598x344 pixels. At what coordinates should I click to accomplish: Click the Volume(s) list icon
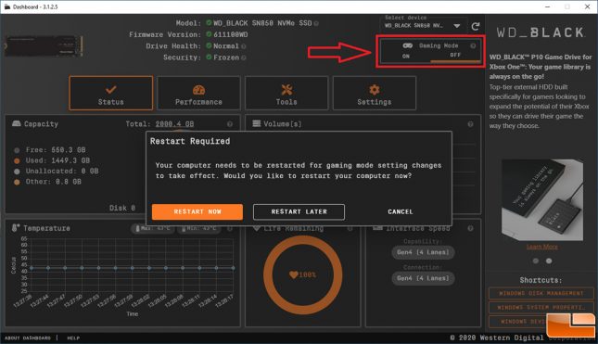[257, 123]
